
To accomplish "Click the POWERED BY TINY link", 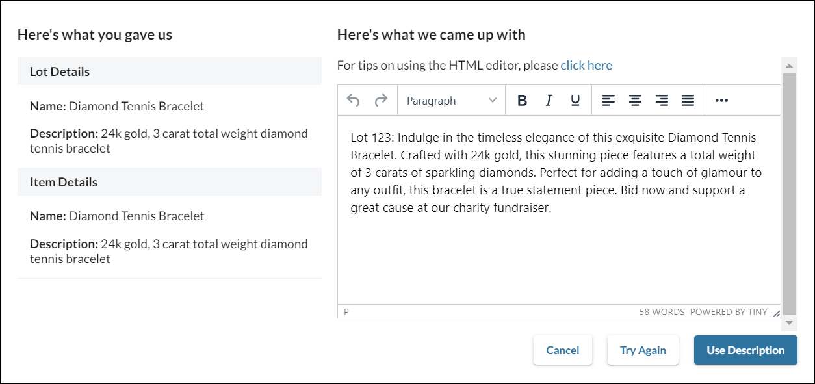I will 729,311.
